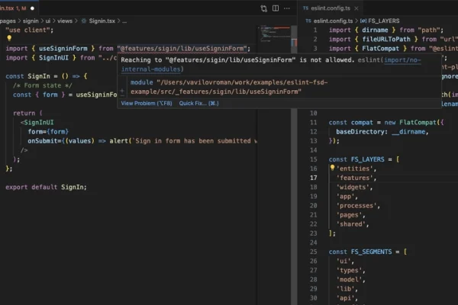Click the '/* Form state */' comment
The height and width of the screenshot is (305, 458).
pyautogui.click(x=42, y=85)
